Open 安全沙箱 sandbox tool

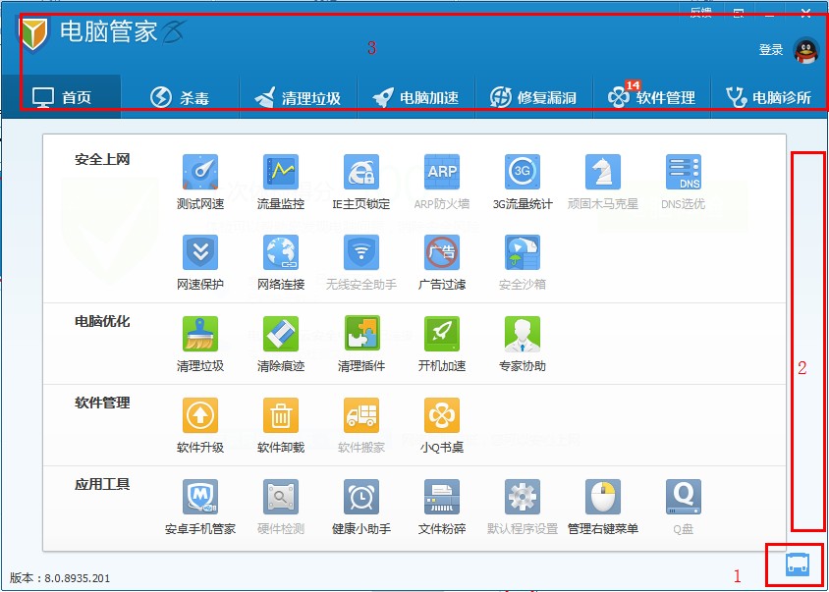tap(523, 263)
